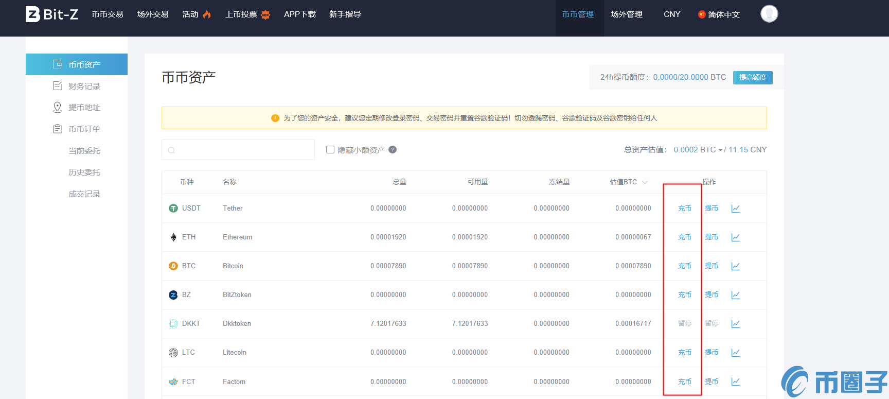Switch to 币币管理 tab
This screenshot has height=399, width=889.
pyautogui.click(x=578, y=14)
